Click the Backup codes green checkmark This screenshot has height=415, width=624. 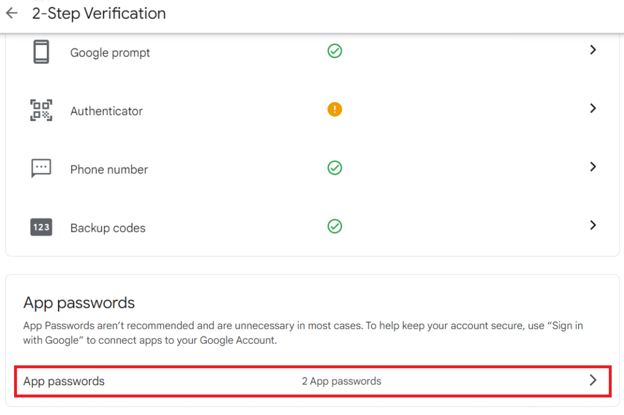pyautogui.click(x=335, y=226)
